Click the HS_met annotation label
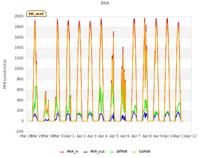The height and width of the screenshot is (158, 211). [36, 14]
